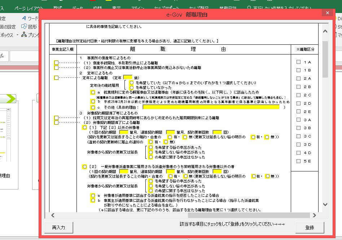Click the fx insert function icon
Viewport: 342px width, 240px height.
[2, 56]
